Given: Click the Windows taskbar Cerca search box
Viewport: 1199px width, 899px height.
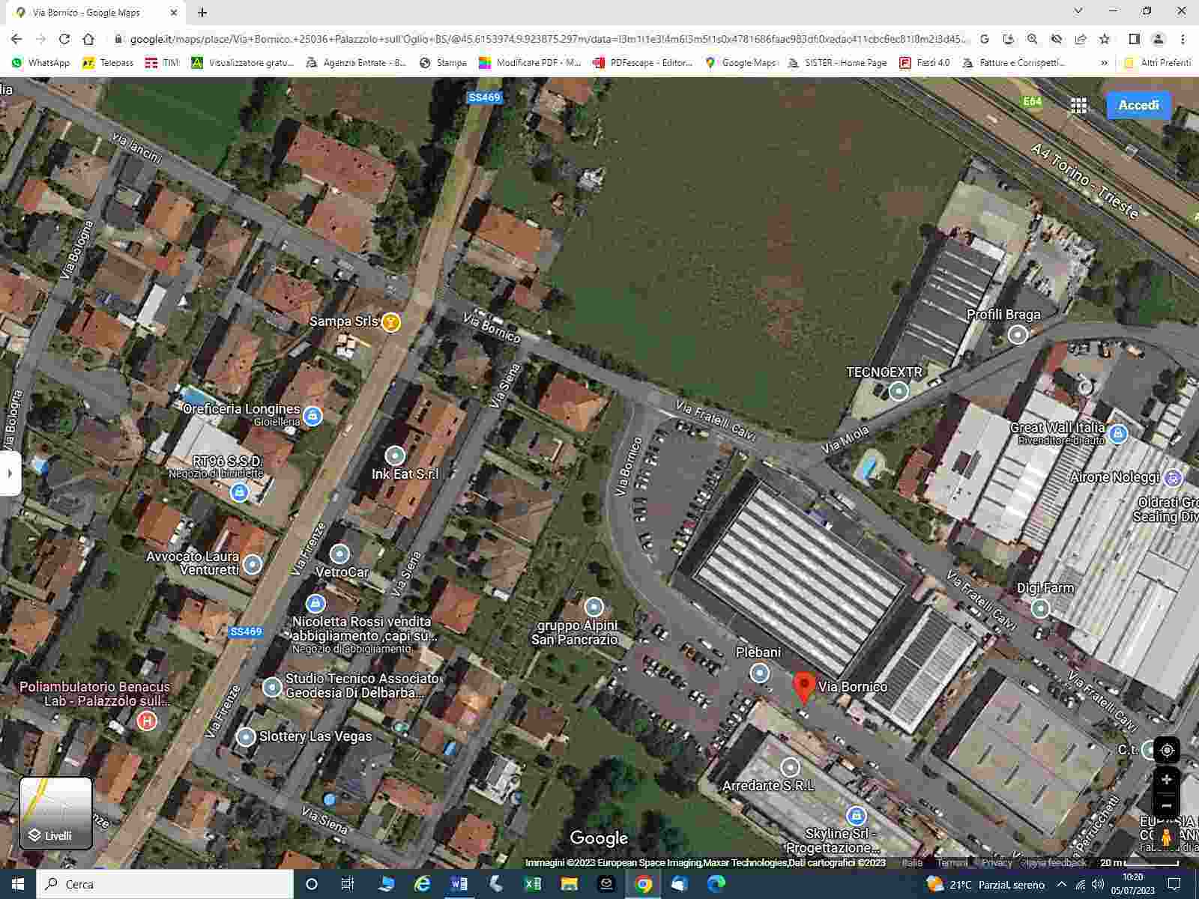Looking at the screenshot, I should pos(165,884).
